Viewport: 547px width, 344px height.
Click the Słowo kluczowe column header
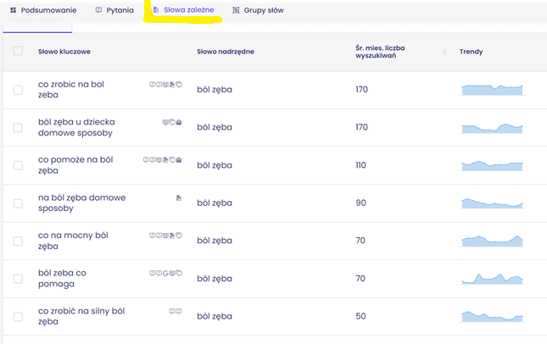click(x=64, y=52)
